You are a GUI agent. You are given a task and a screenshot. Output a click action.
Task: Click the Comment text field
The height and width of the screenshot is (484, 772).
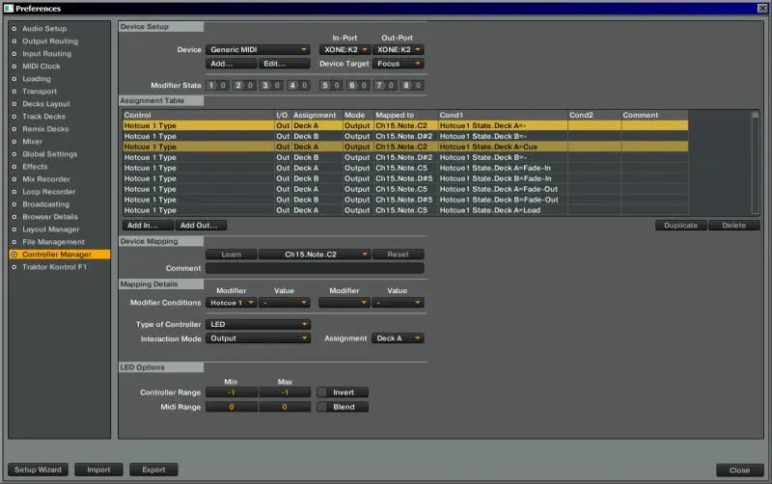pos(315,268)
